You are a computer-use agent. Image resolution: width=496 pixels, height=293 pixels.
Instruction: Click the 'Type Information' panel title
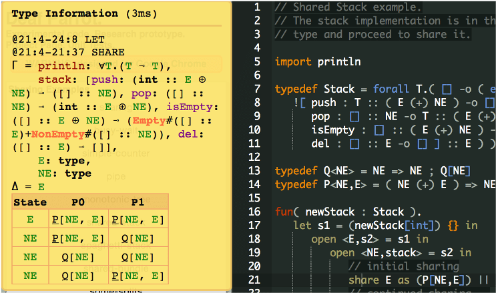tap(64, 13)
